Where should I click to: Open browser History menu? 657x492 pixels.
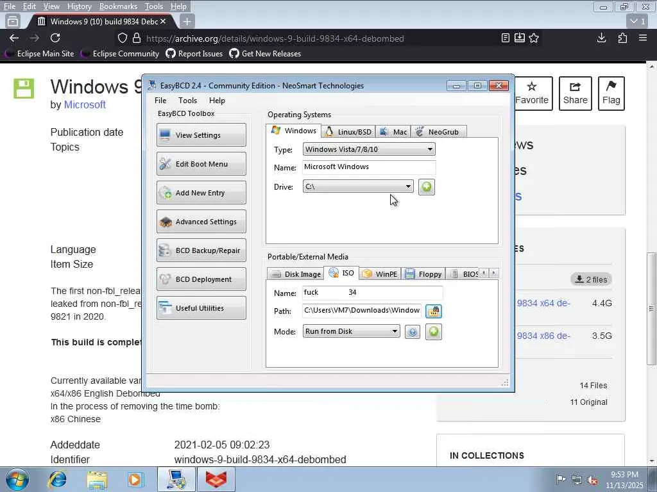[79, 6]
